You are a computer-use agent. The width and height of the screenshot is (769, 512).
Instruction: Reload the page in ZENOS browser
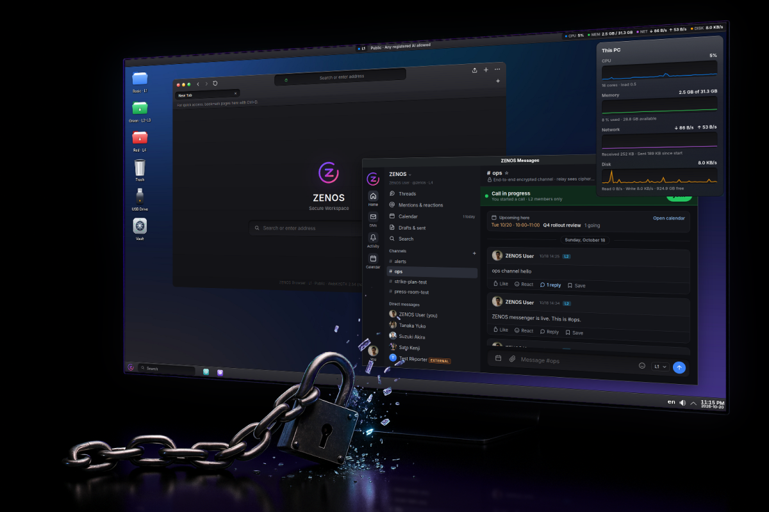tap(215, 83)
